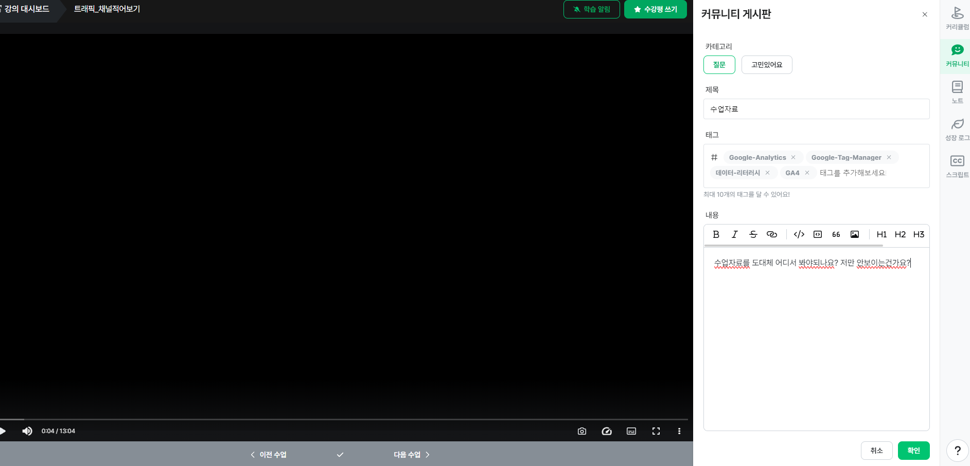Mute the video volume
The width and height of the screenshot is (970, 466).
(27, 431)
